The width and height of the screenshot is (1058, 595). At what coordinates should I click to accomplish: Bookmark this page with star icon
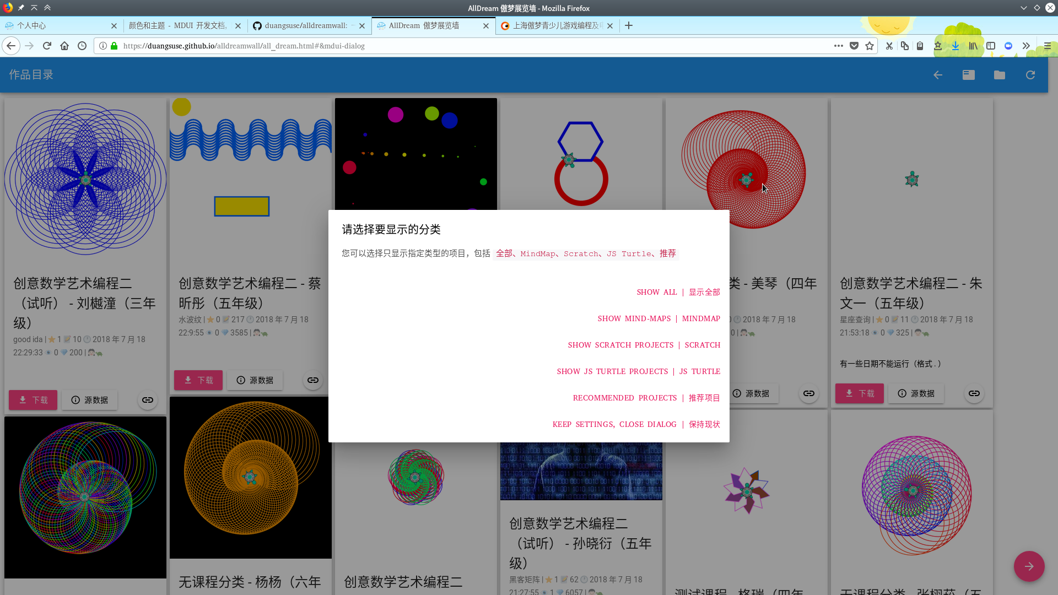pyautogui.click(x=870, y=46)
